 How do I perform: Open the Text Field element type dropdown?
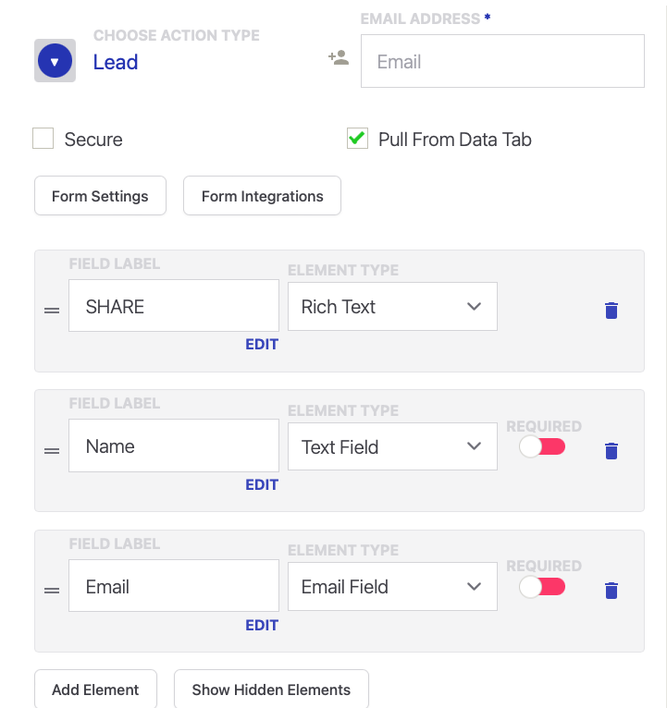(392, 447)
